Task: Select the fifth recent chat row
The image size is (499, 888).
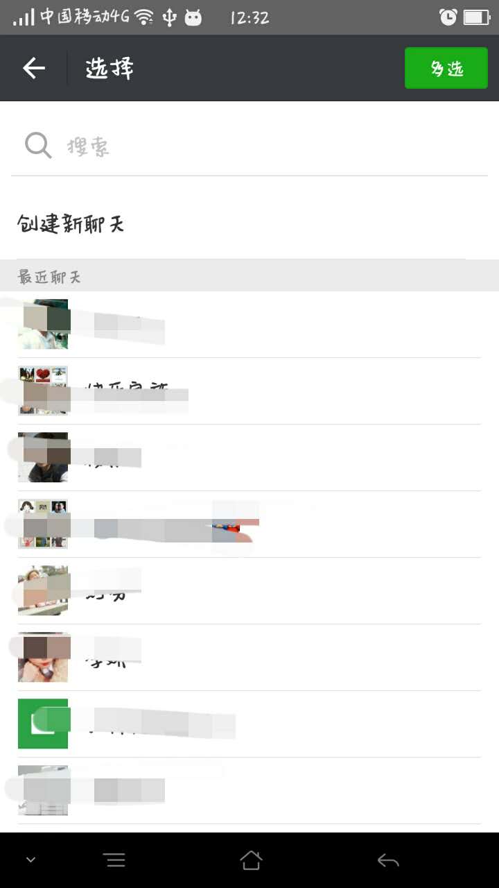Action: [249, 591]
